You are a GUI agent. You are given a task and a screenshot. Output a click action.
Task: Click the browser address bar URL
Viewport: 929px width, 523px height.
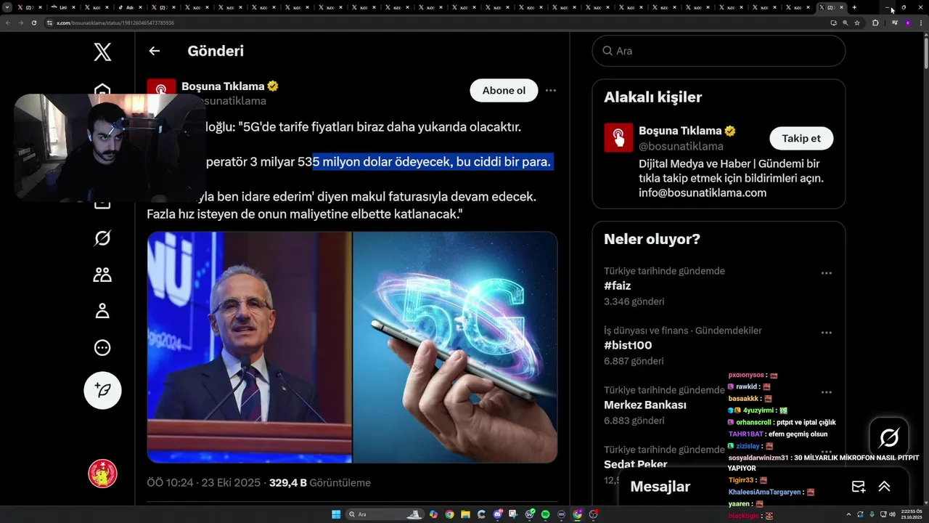115,23
